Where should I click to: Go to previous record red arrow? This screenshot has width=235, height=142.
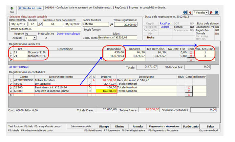190,12
